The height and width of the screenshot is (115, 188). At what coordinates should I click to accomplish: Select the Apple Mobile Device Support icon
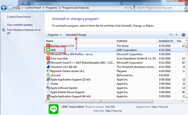tap(48, 92)
